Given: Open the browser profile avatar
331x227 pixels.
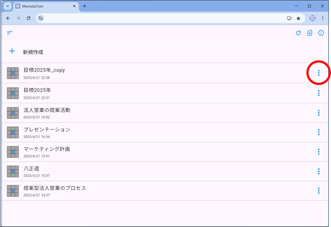Looking at the screenshot, I should 312,19.
